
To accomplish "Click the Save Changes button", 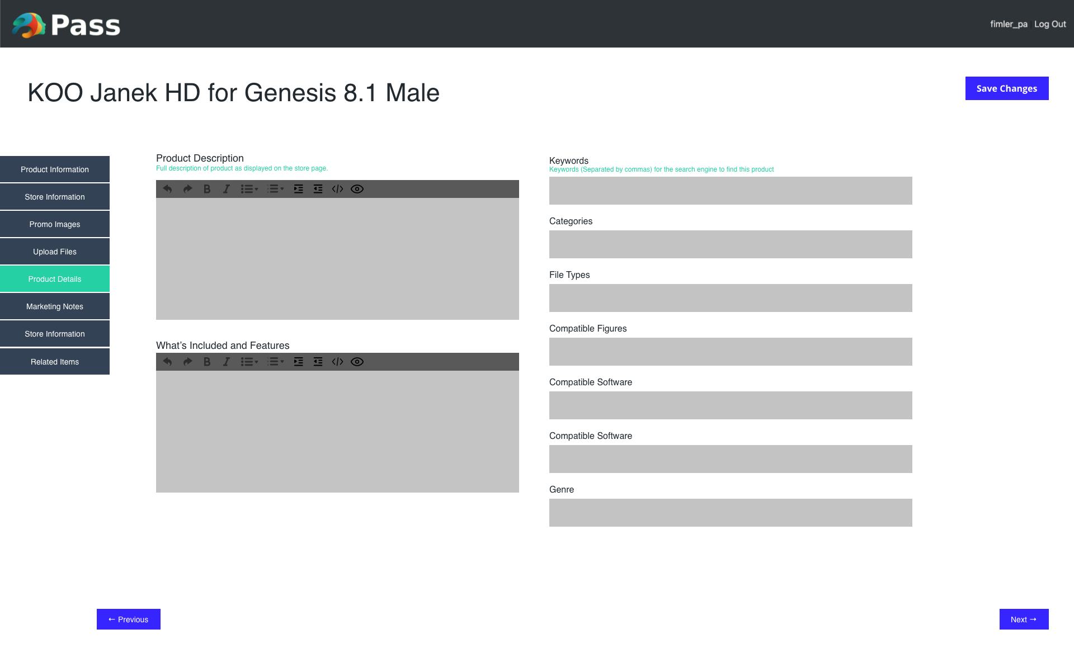I will 1007,88.
